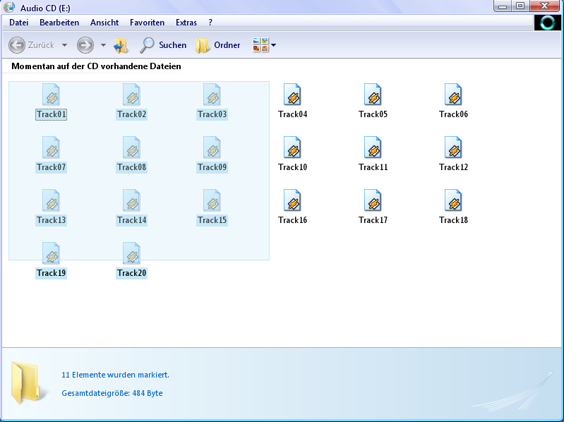
Task: Click the Track11 file name label
Action: pos(373,167)
